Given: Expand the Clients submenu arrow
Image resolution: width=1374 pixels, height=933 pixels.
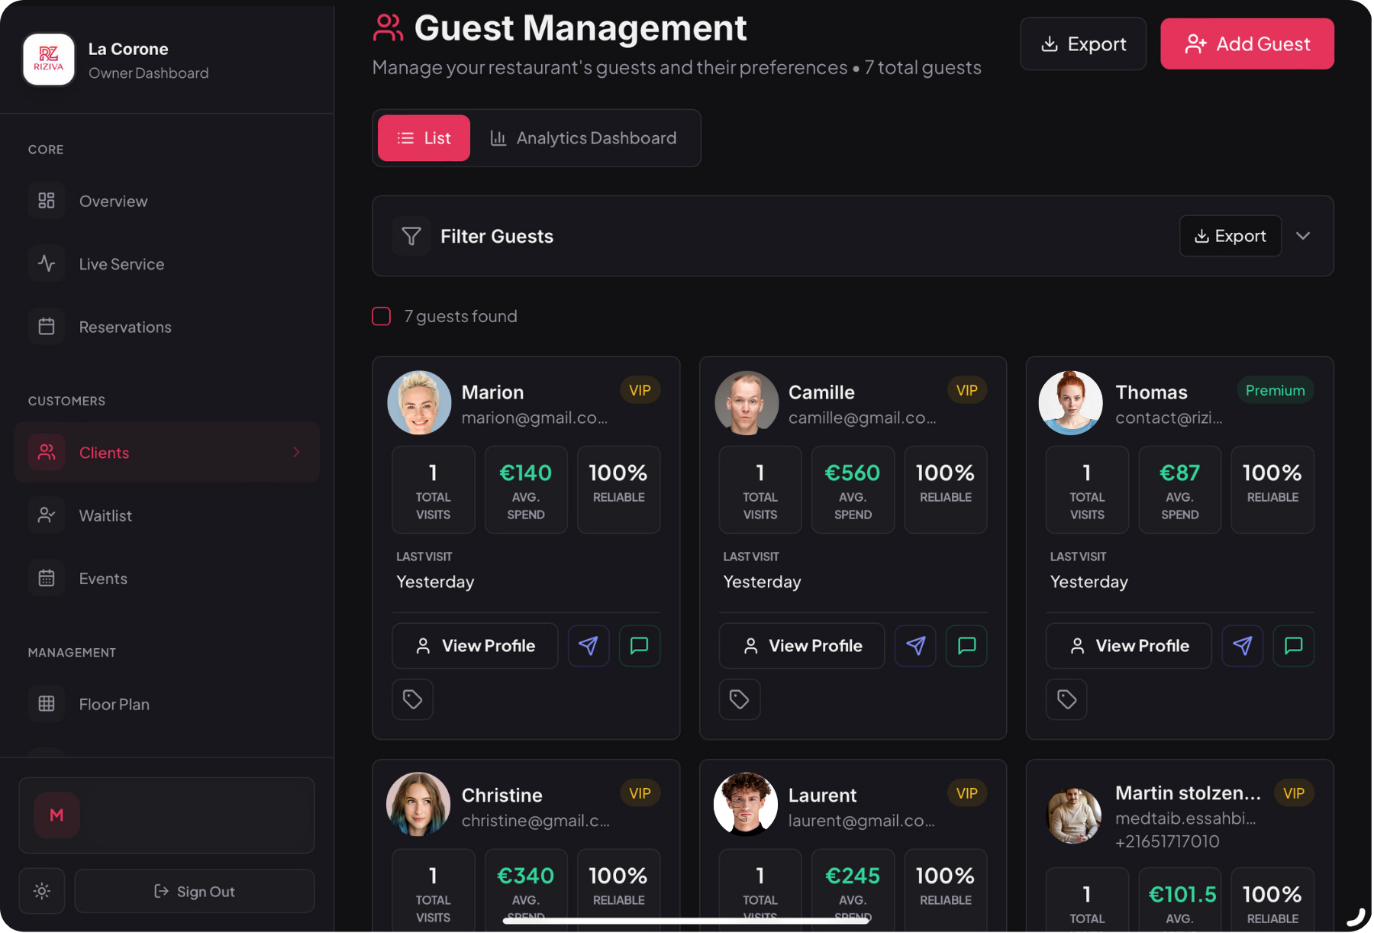Looking at the screenshot, I should [x=296, y=452].
